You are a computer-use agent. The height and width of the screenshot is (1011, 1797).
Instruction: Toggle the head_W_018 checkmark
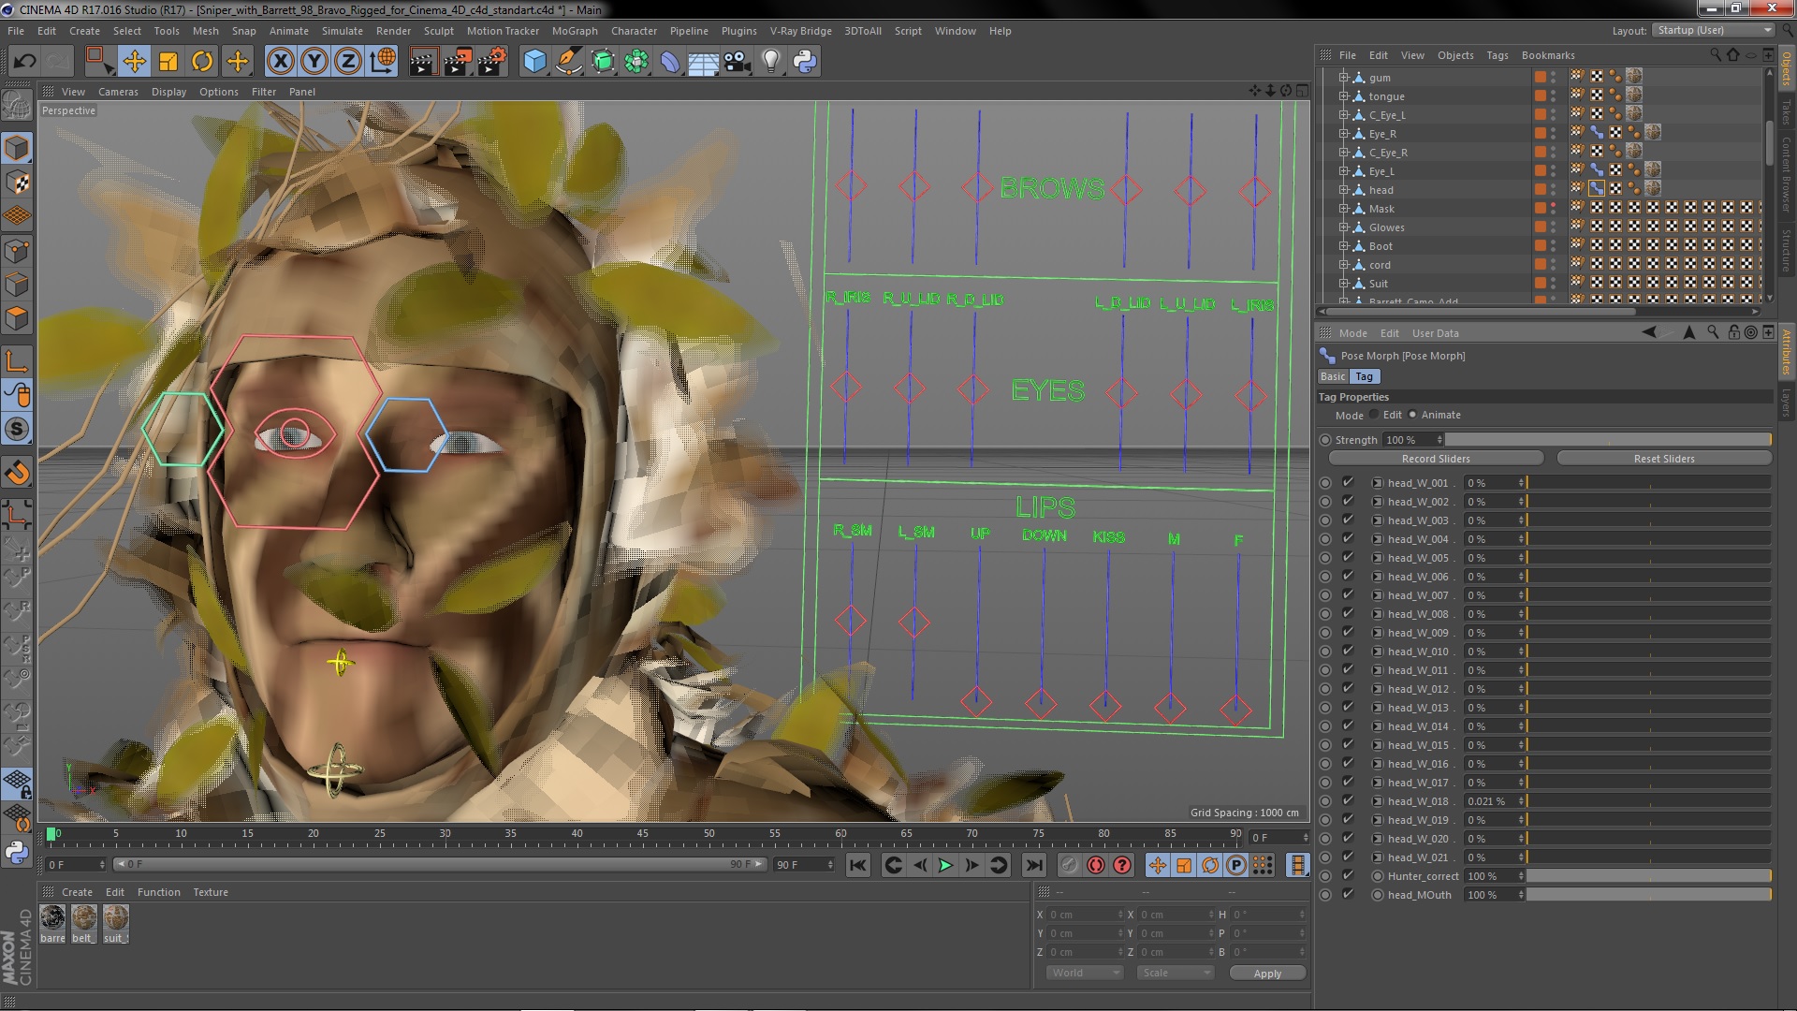1348,801
